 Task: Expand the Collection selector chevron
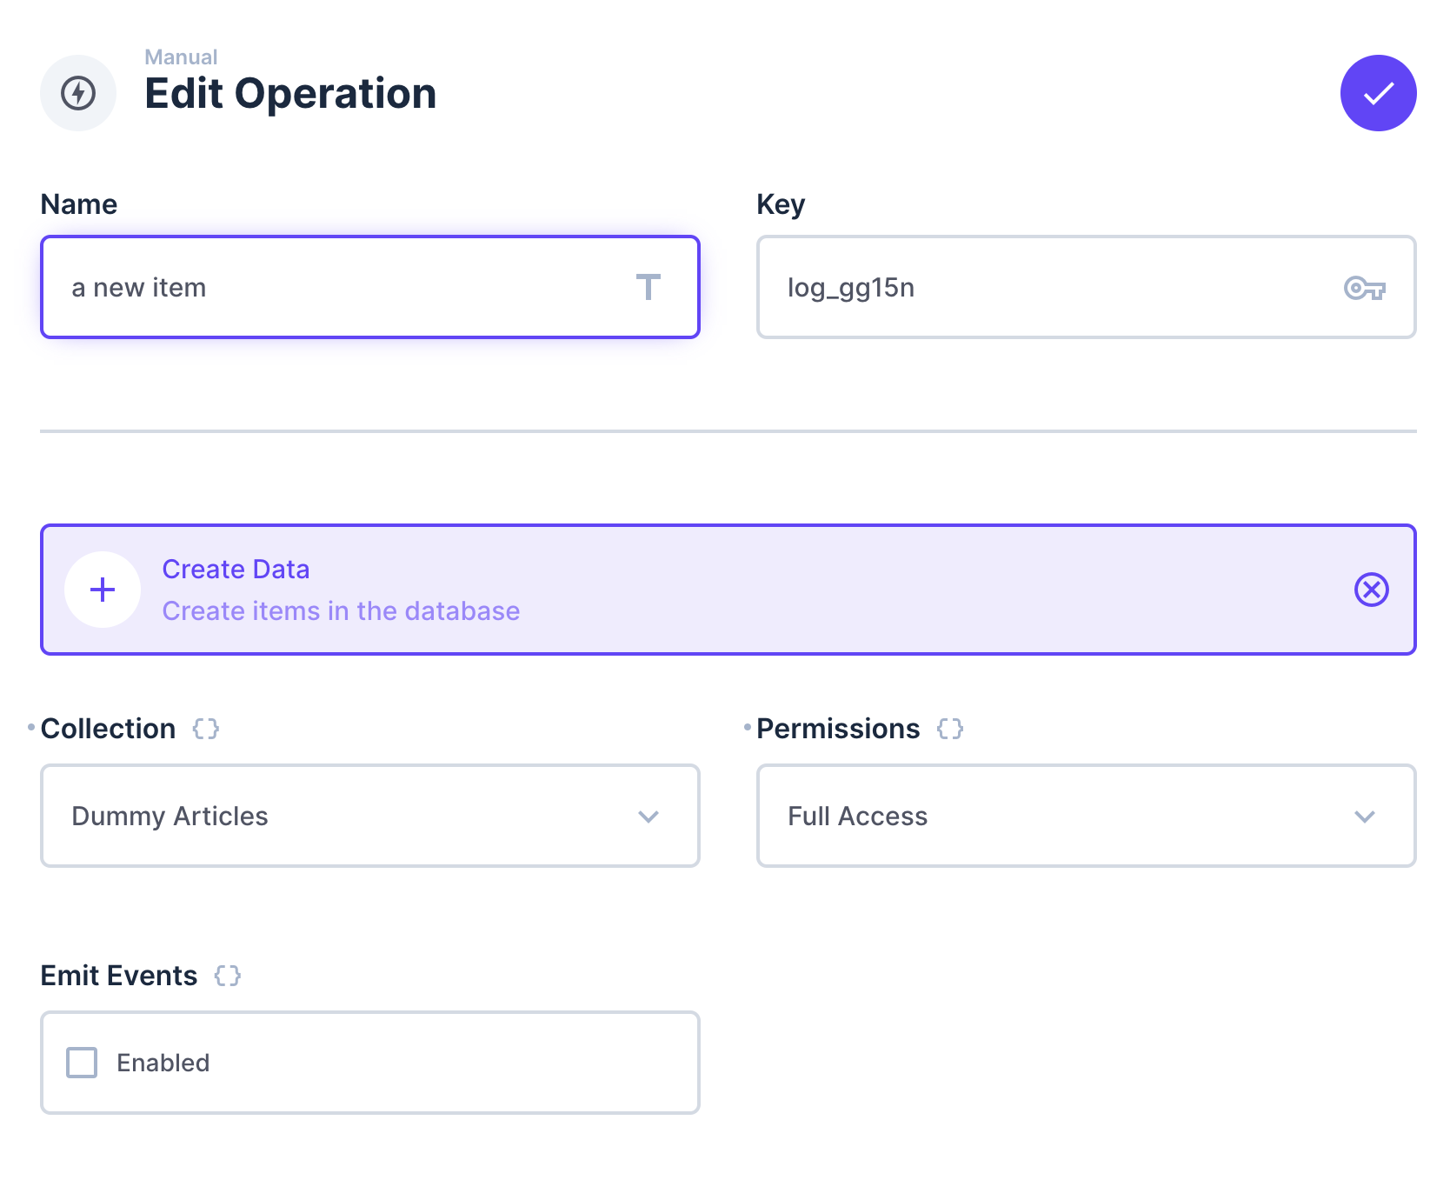647,816
